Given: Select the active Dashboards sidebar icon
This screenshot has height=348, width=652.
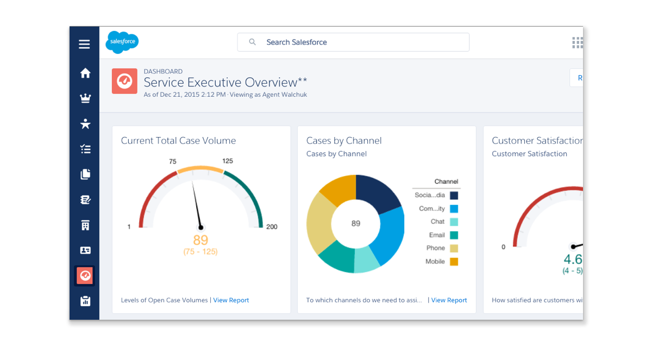Looking at the screenshot, I should coord(85,276).
